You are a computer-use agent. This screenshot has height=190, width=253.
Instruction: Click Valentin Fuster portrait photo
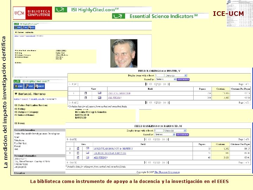click(124, 53)
